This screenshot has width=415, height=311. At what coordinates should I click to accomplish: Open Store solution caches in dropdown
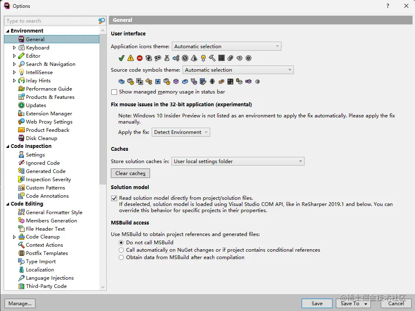[238, 161]
